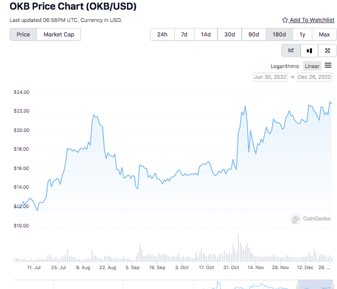This screenshot has height=289, width=337.
Task: Edit the Dec 26, 2022 end date
Action: point(314,77)
